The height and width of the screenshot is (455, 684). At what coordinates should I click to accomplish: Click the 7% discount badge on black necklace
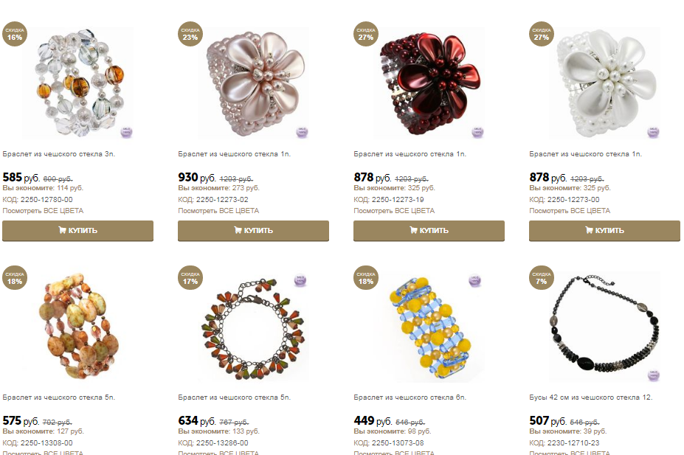[x=542, y=277]
